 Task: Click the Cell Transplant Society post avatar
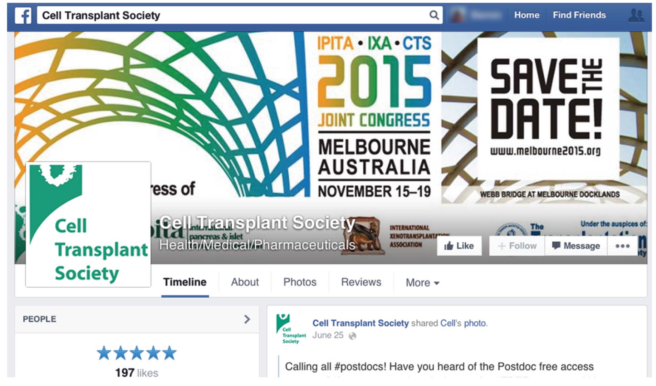(x=290, y=329)
